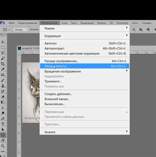Select the Rectangular Marquee tool
Image resolution: width=156 pixels, height=157 pixels.
[3, 47]
